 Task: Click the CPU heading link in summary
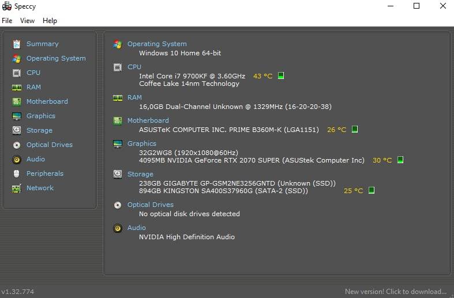[x=134, y=67]
